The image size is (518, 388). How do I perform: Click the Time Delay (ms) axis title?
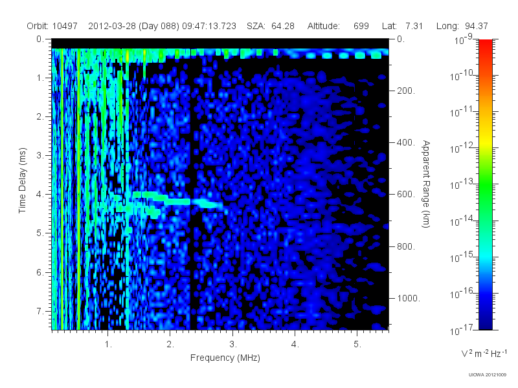(x=22, y=180)
